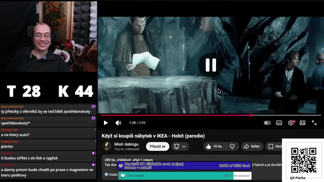324x182 pixels.
Task: Click the Cíl pro sledující follower goal bar
Action: click(185, 176)
